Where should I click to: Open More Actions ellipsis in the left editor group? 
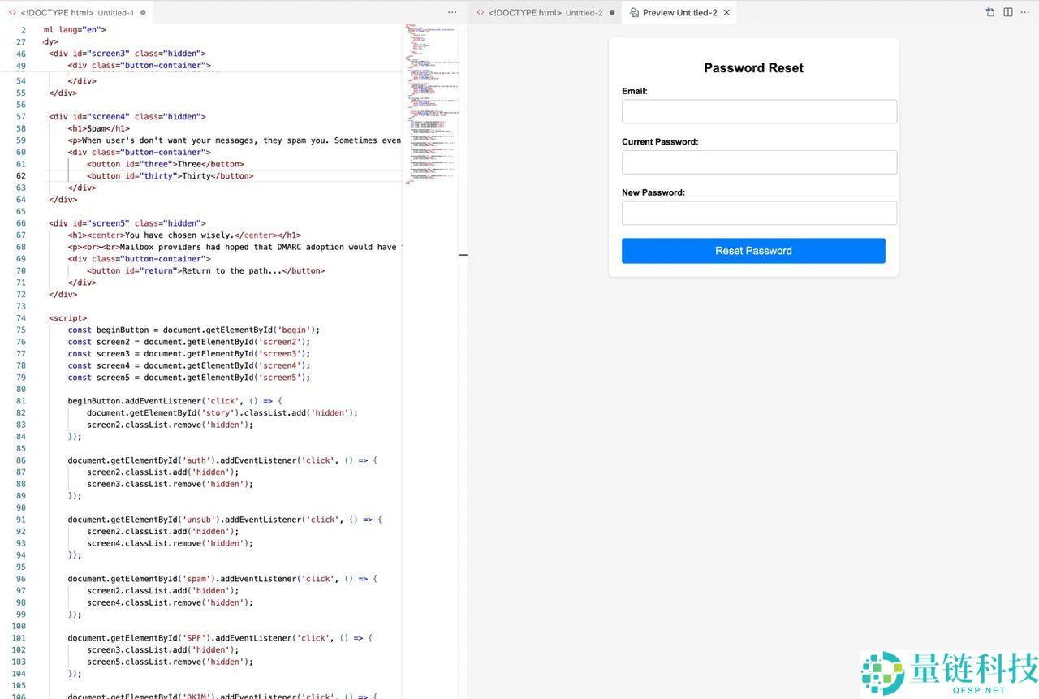click(x=452, y=12)
